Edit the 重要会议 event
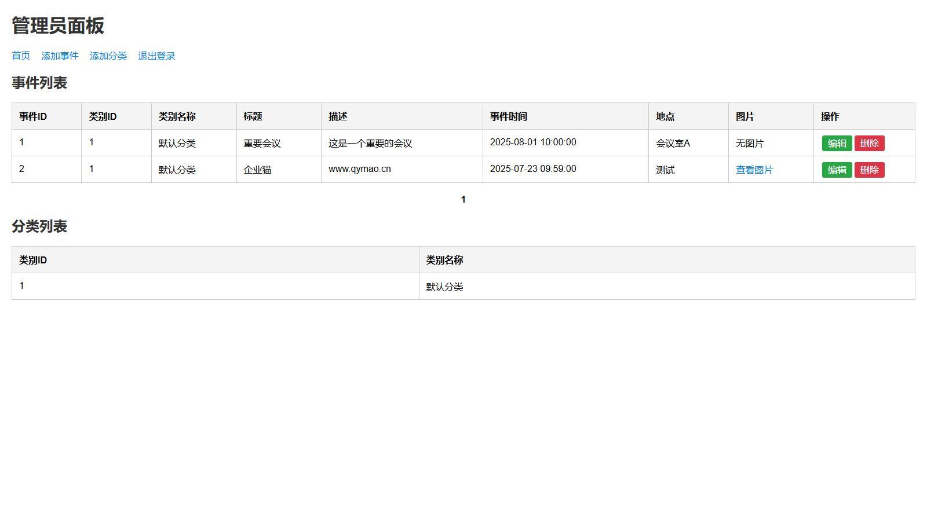927x521 pixels. coord(837,143)
